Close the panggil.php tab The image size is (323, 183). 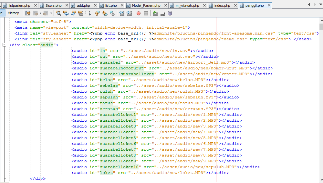(269, 5)
